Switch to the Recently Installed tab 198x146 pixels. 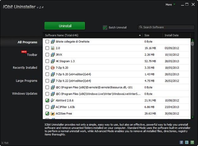(25, 67)
